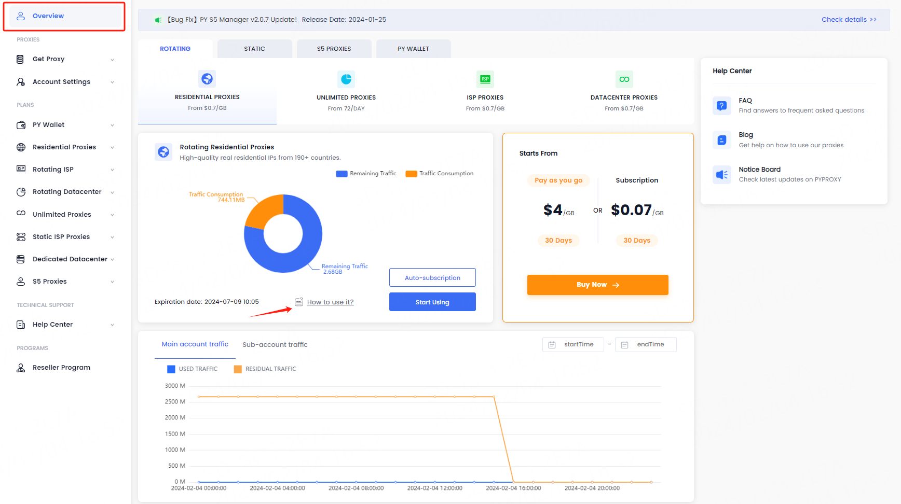Expand the Get Proxy menu chevron
The width and height of the screenshot is (901, 504).
(x=112, y=60)
